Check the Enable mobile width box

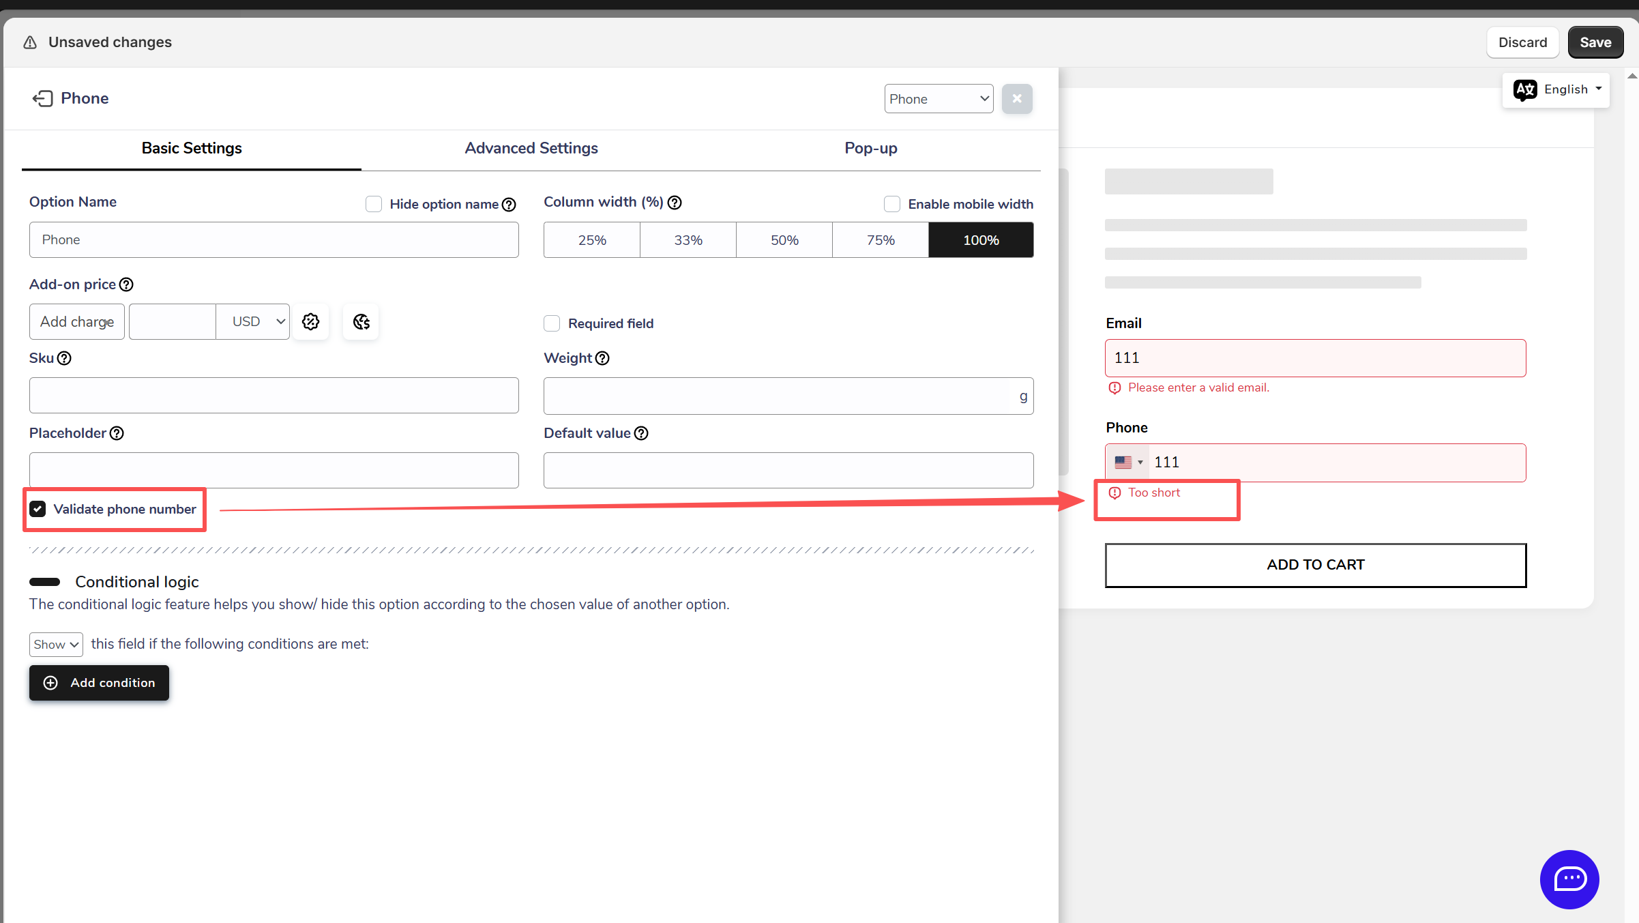coord(891,204)
